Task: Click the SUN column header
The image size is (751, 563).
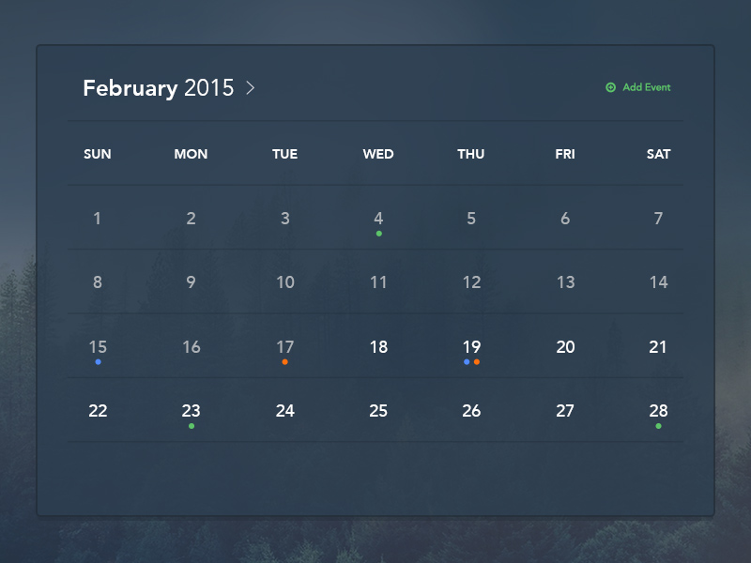Action: coord(97,154)
